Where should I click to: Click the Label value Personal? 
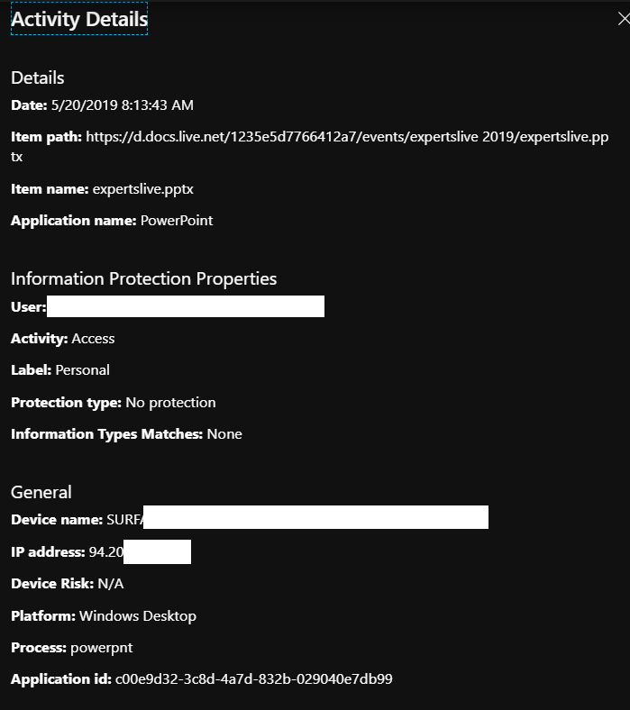(82, 370)
